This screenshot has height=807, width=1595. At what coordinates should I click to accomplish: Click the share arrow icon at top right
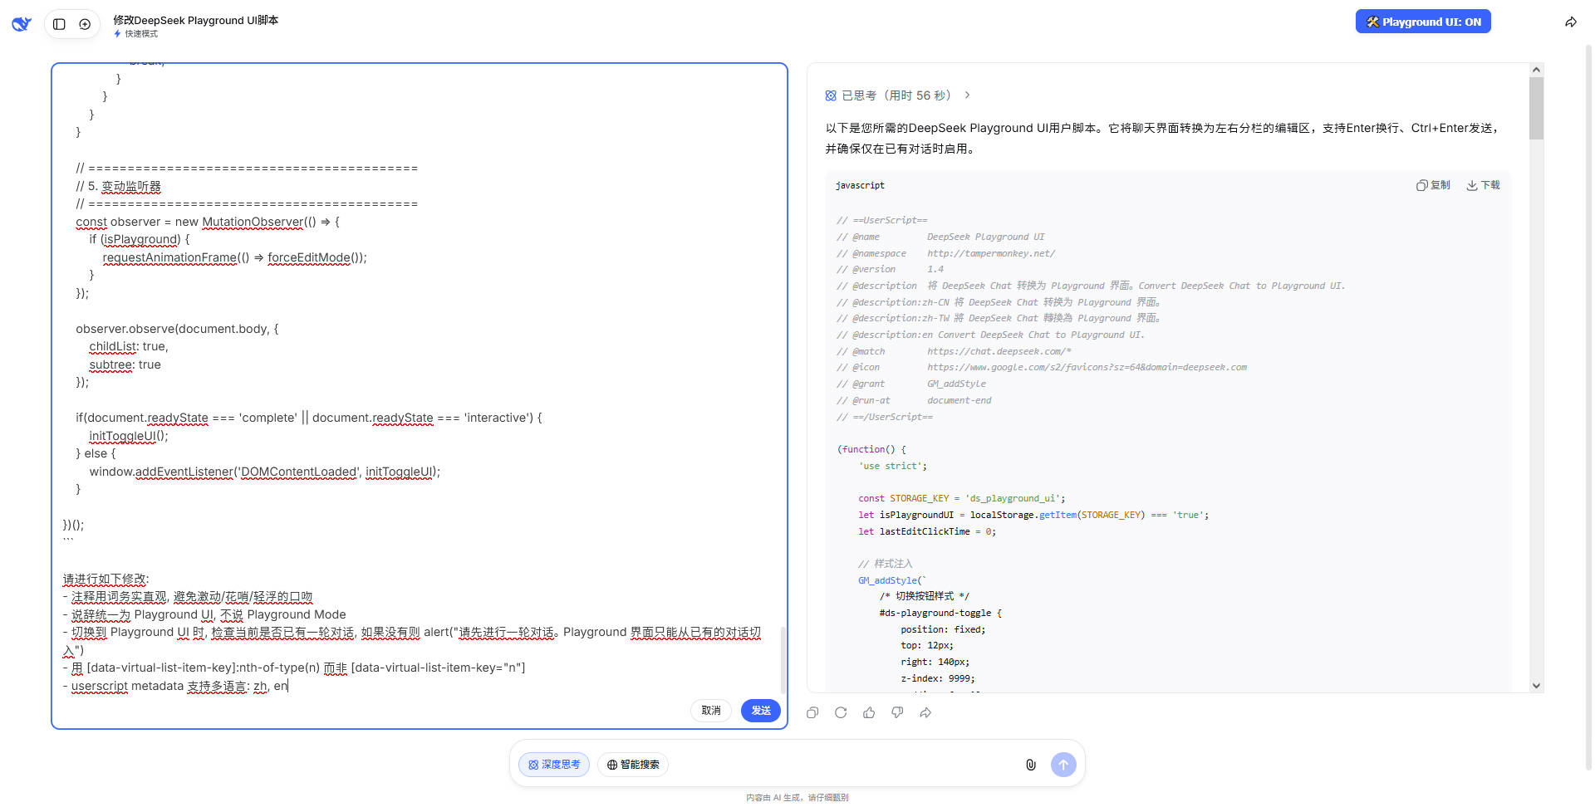click(1571, 22)
